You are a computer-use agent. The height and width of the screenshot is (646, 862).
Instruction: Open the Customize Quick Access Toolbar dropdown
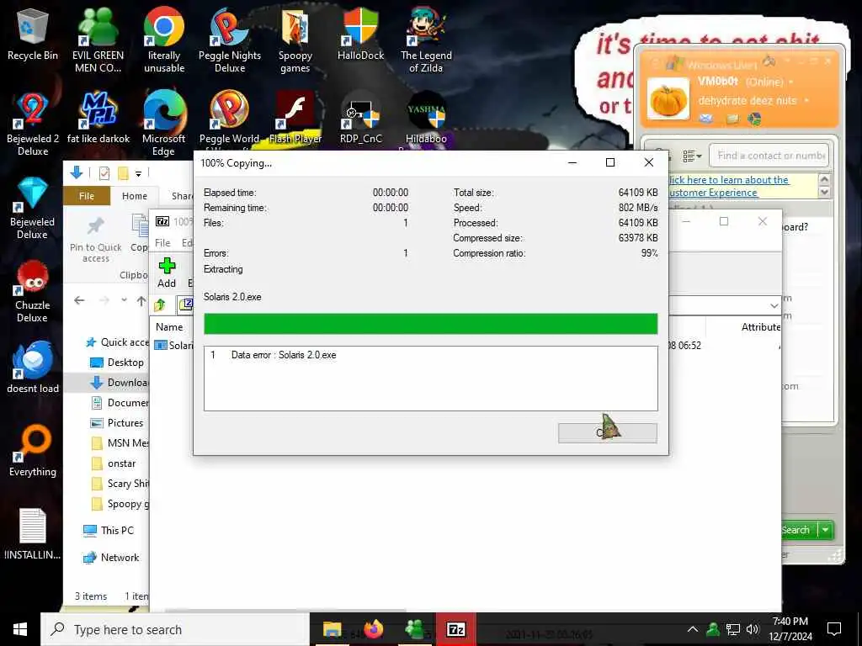139,173
